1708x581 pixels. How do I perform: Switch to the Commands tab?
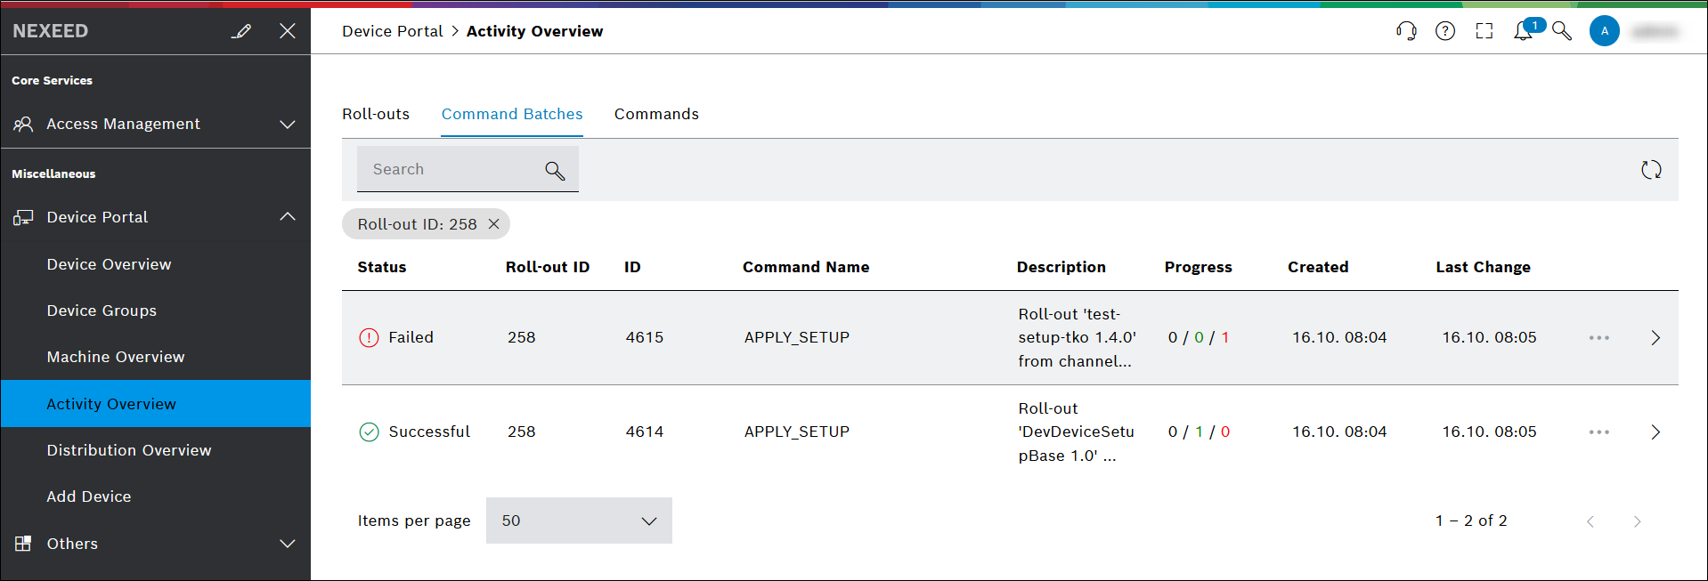[x=656, y=114]
